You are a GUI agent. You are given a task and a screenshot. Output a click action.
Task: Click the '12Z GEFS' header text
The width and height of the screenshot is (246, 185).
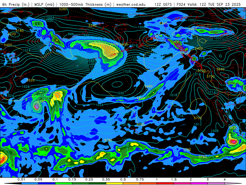point(163,4)
